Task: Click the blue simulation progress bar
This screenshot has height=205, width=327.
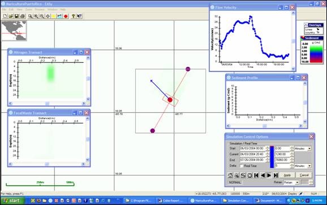Action: tap(272, 157)
